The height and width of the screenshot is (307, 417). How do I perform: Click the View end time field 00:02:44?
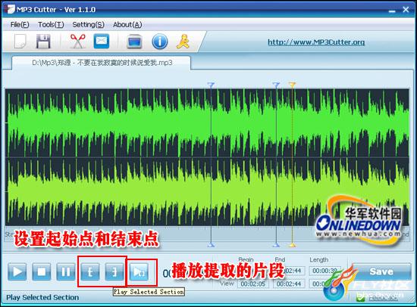(289, 284)
